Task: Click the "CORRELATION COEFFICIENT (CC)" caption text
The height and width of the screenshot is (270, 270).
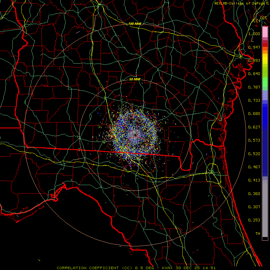Action: pyautogui.click(x=94, y=268)
